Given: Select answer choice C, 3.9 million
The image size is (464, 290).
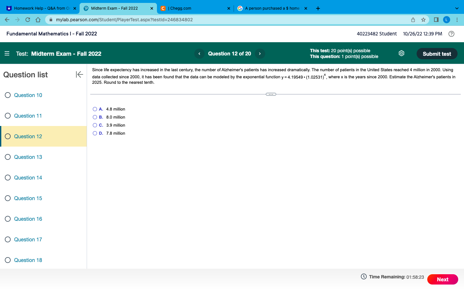Looking at the screenshot, I should 95,125.
